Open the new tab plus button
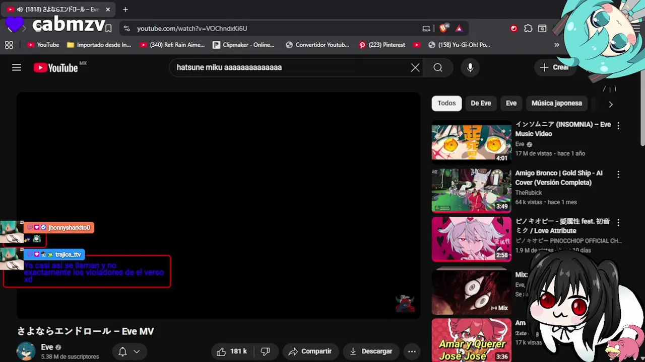The height and width of the screenshot is (362, 645). click(125, 9)
